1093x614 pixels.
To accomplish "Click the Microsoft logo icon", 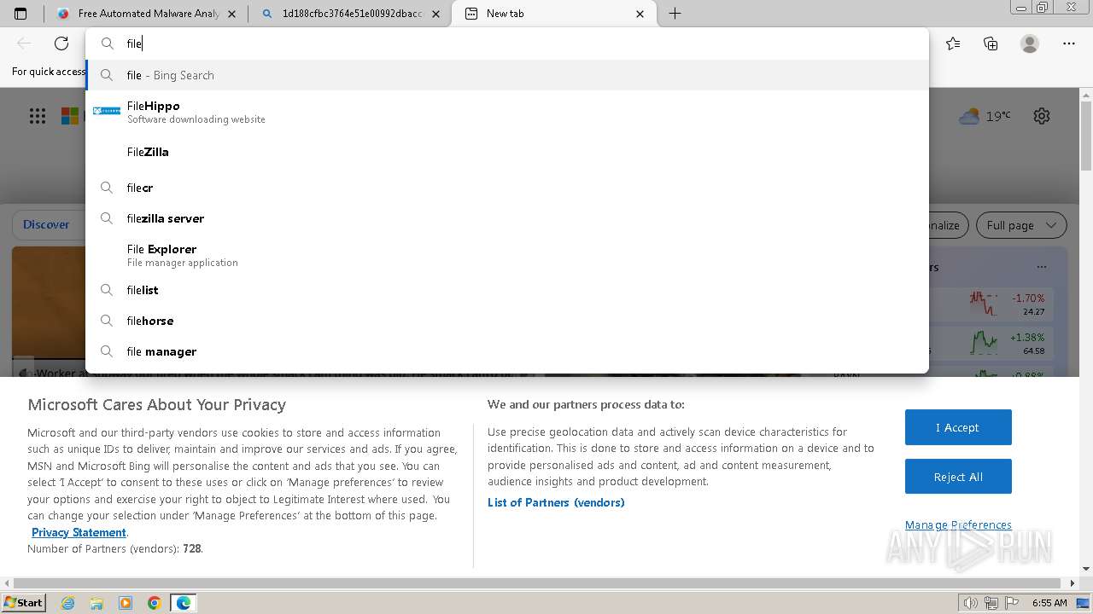I will [70, 116].
